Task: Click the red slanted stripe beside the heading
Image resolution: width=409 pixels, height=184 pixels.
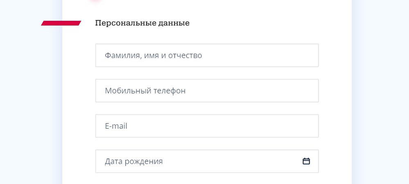Action: (x=61, y=23)
